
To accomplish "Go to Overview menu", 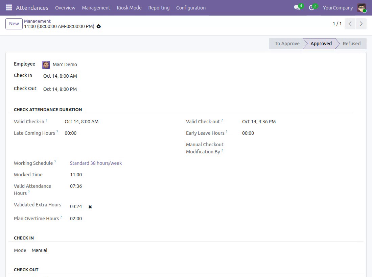I will click(x=65, y=7).
